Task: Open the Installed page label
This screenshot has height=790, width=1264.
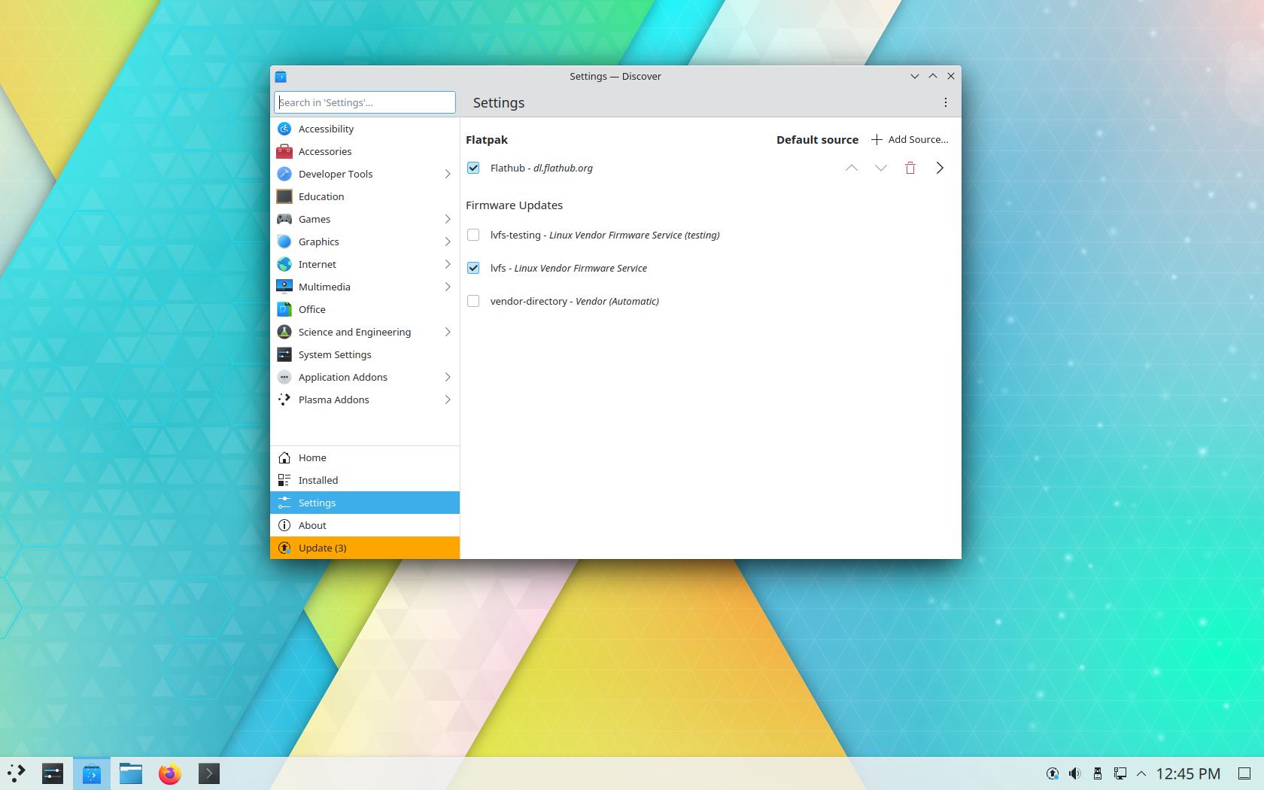Action: [318, 480]
